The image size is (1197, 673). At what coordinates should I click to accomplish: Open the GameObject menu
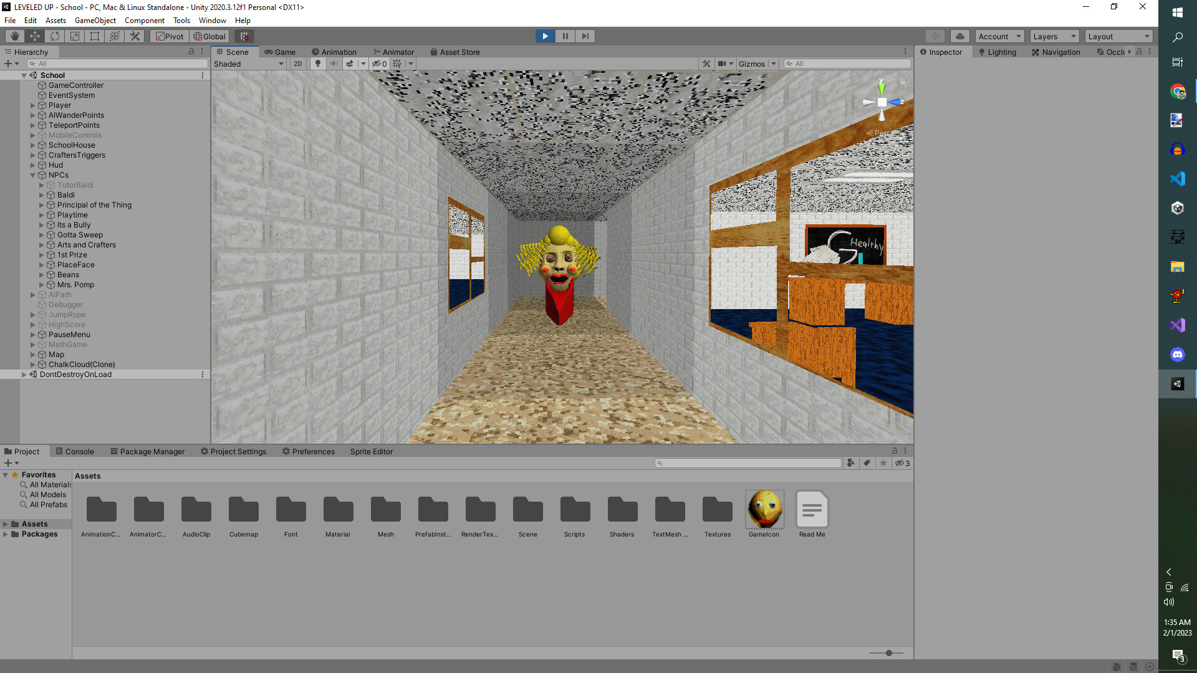[95, 20]
